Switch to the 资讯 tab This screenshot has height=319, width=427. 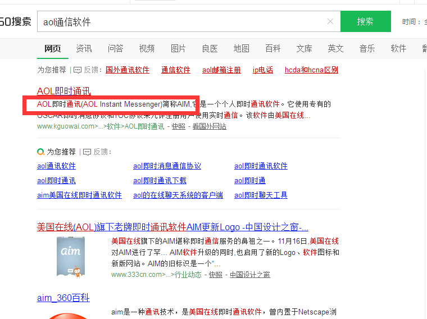click(84, 49)
